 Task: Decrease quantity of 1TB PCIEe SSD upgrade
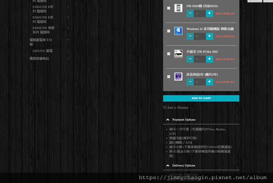(x=190, y=59)
